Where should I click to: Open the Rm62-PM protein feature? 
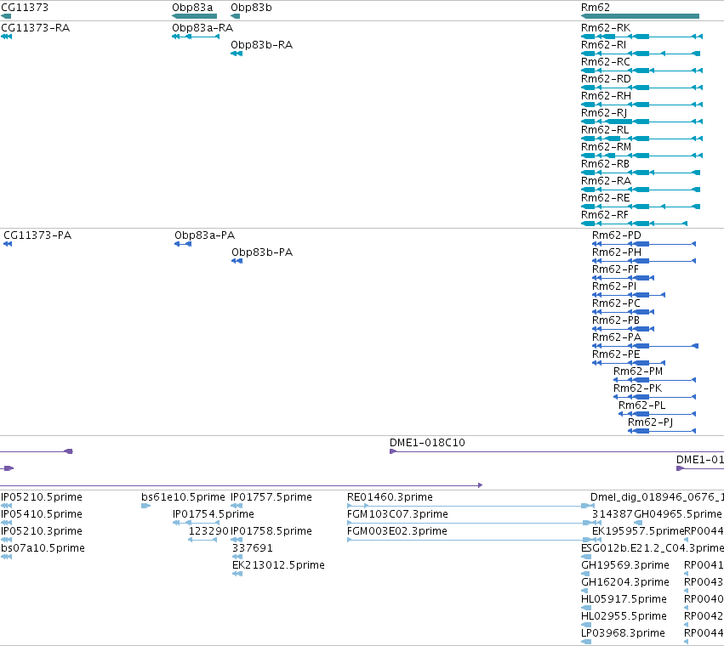638,371
